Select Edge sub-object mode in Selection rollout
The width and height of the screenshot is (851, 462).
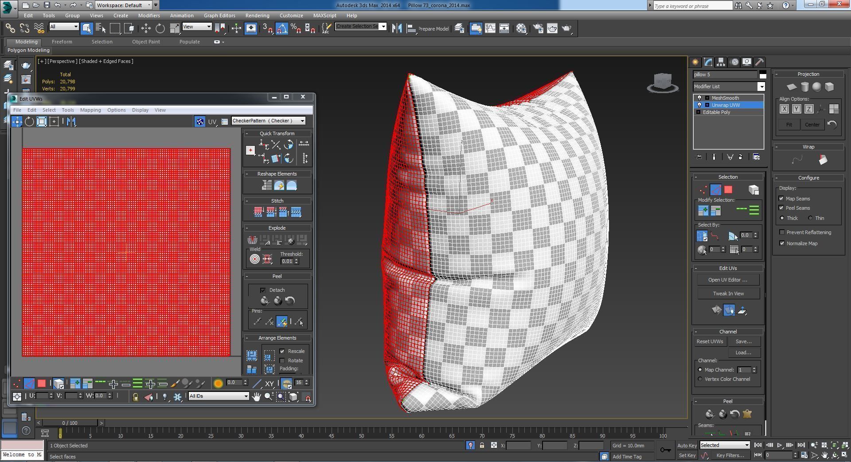pos(715,190)
